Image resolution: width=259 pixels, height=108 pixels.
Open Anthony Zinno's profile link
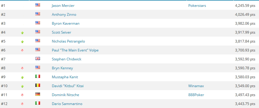pos(64,15)
